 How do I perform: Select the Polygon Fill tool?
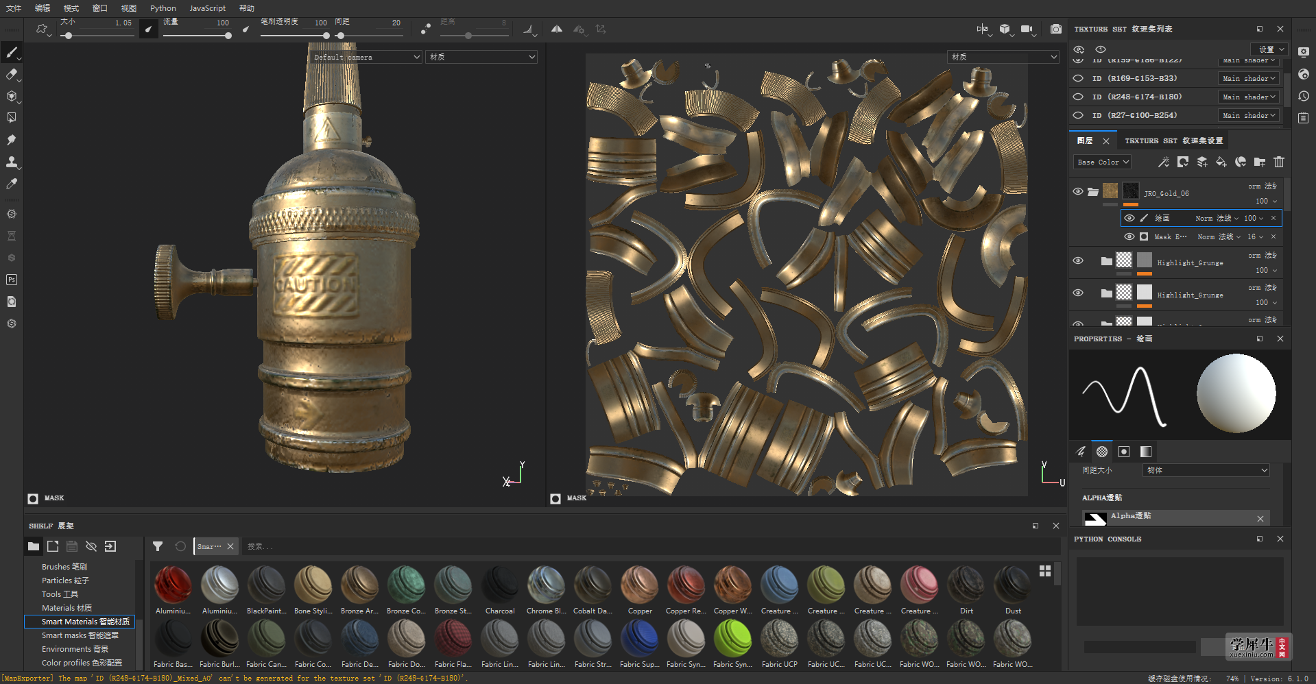pos(12,118)
